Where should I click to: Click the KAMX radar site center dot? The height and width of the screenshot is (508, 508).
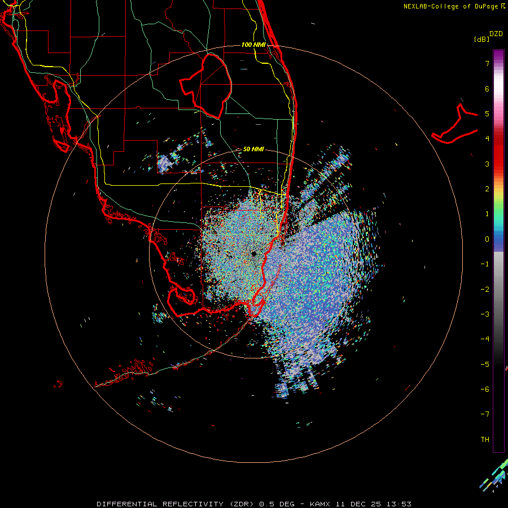coord(253,253)
